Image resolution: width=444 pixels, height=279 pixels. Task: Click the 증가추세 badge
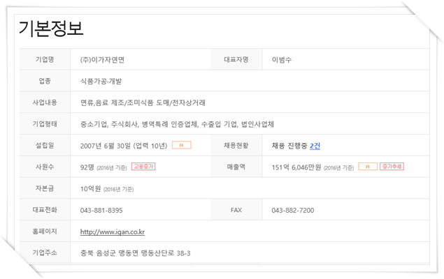(x=392, y=167)
